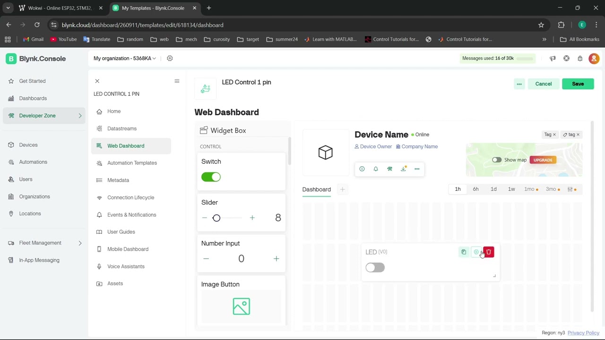Select the 1h time range
Image resolution: width=605 pixels, height=340 pixels.
pyautogui.click(x=458, y=189)
